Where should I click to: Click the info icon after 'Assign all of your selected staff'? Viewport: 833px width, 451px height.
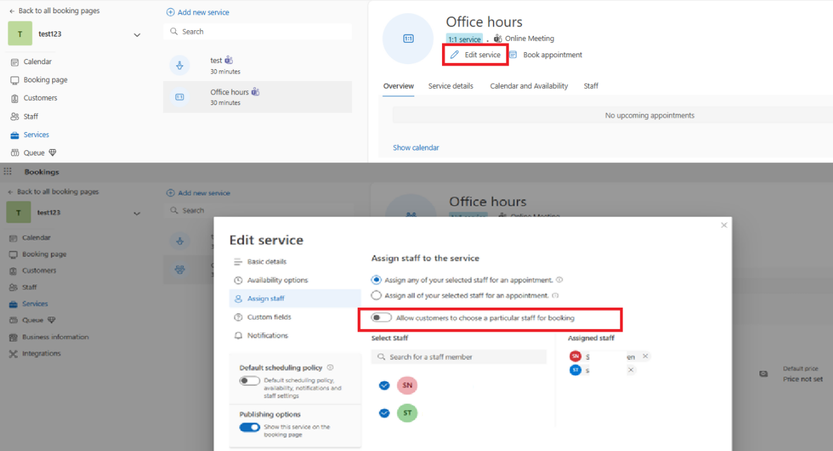(x=555, y=295)
